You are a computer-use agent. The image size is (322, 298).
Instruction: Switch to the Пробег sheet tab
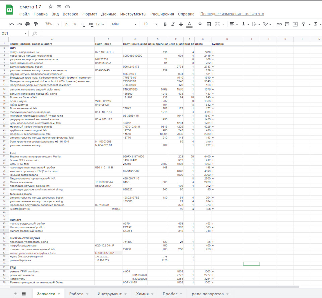(172, 294)
